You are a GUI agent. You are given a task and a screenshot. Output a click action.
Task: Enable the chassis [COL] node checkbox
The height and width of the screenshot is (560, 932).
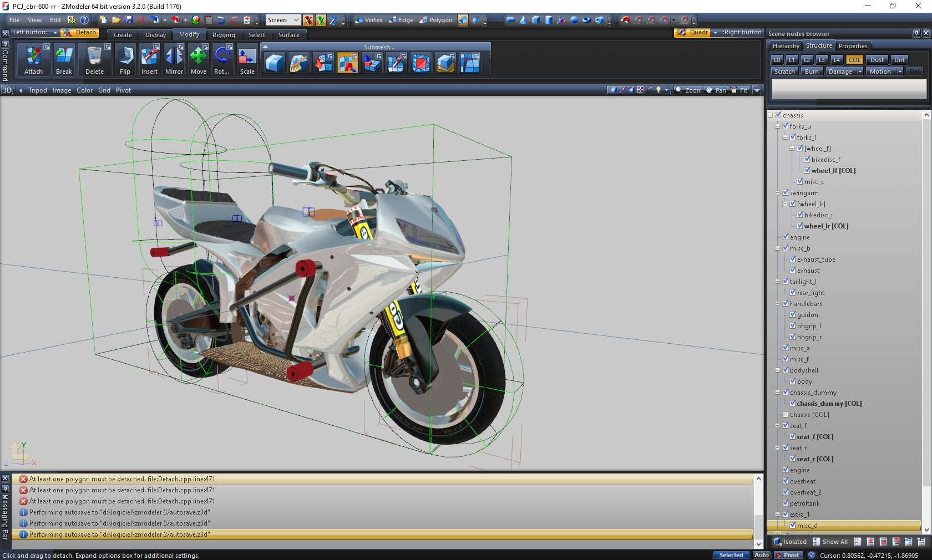(786, 415)
